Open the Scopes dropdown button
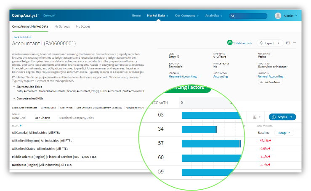This screenshot has width=311, height=191. (282, 117)
